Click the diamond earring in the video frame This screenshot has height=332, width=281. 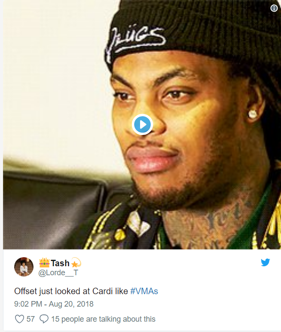click(253, 114)
